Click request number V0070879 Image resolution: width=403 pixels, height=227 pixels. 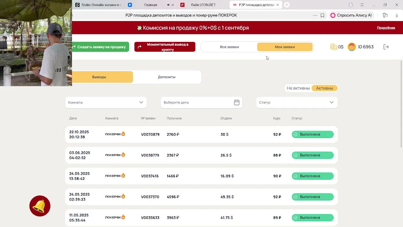(x=150, y=134)
